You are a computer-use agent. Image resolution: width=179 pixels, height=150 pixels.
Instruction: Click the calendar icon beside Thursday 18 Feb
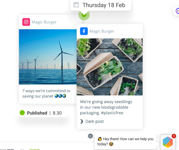76,5
